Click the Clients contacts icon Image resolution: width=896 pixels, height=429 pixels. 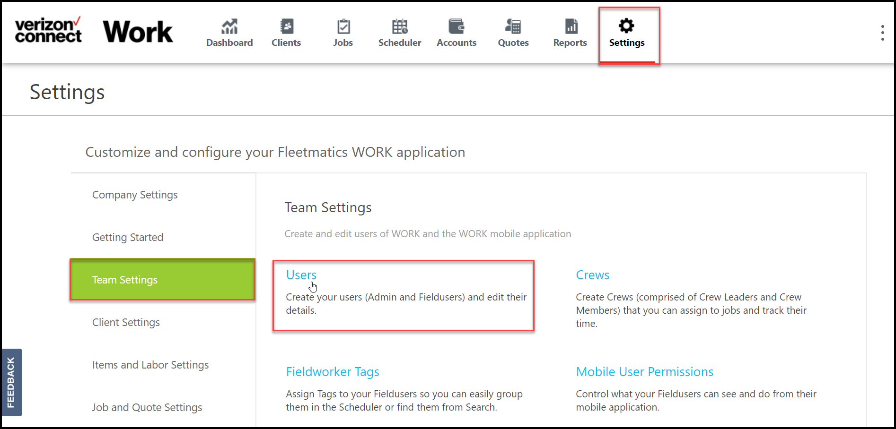click(x=286, y=26)
